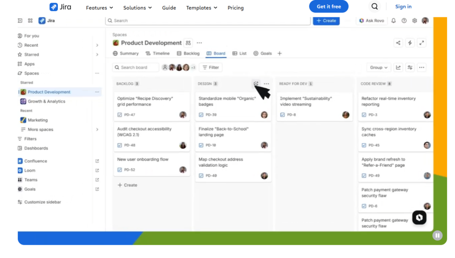Screen dimensions: 455x258
Task: Open the Product Development sidebar ellipsis menu
Action: [97, 92]
